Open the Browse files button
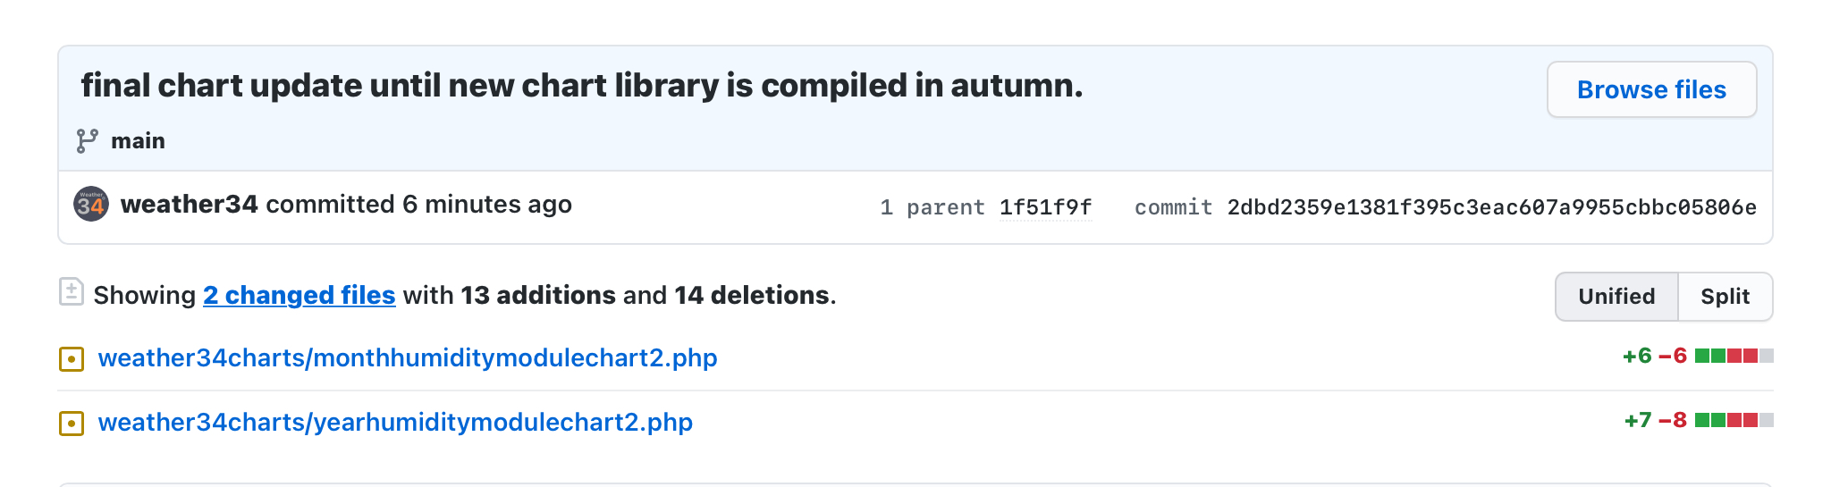 pos(1651,89)
